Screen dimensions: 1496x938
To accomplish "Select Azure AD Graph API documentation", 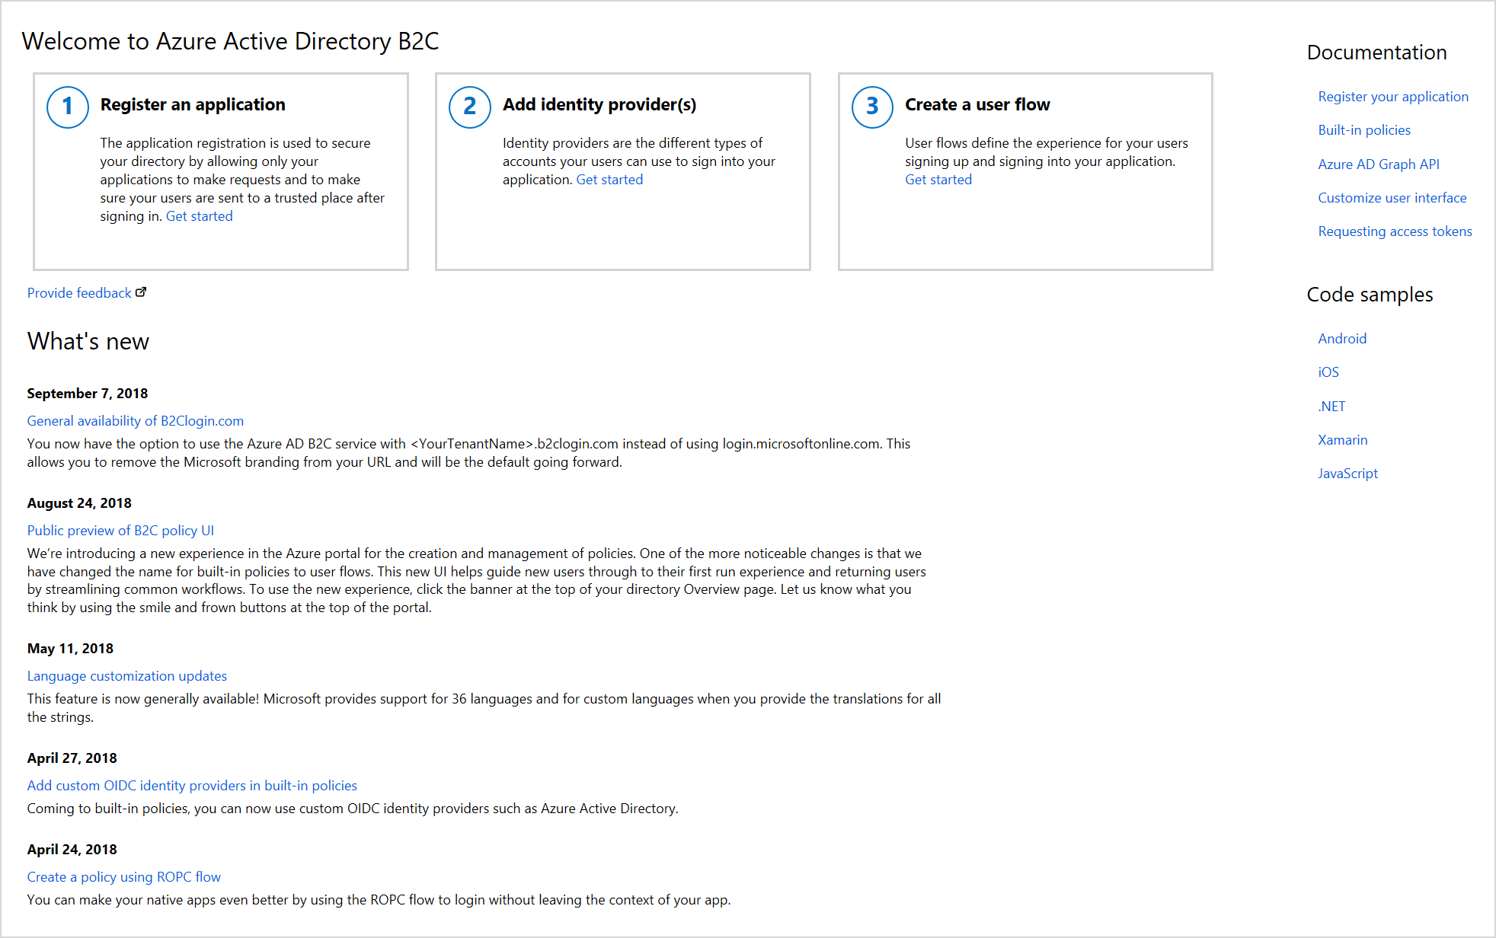I will (x=1379, y=164).
